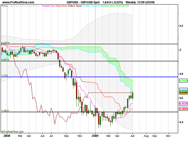Click the www.ProRealTime.com header text
The width and height of the screenshot is (190, 142).
point(18,2)
